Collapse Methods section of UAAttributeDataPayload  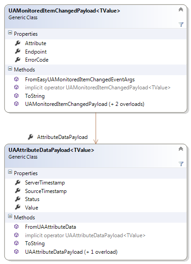(x=10, y=216)
